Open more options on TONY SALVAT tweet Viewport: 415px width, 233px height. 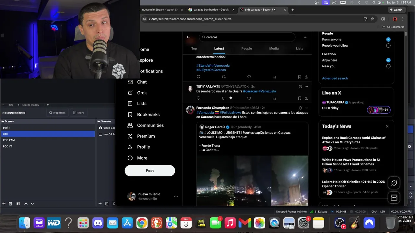[306, 86]
